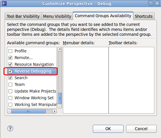161x138 pixels.
Task: Uncheck the Reverse Debugging checkbox
Action: pyautogui.click(x=10, y=71)
